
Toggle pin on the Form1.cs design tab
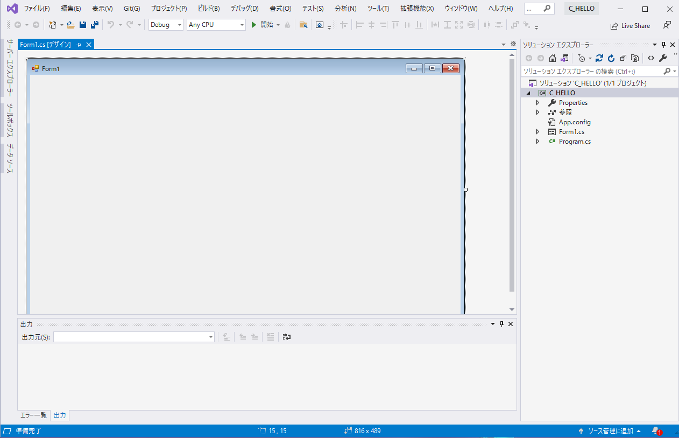79,45
